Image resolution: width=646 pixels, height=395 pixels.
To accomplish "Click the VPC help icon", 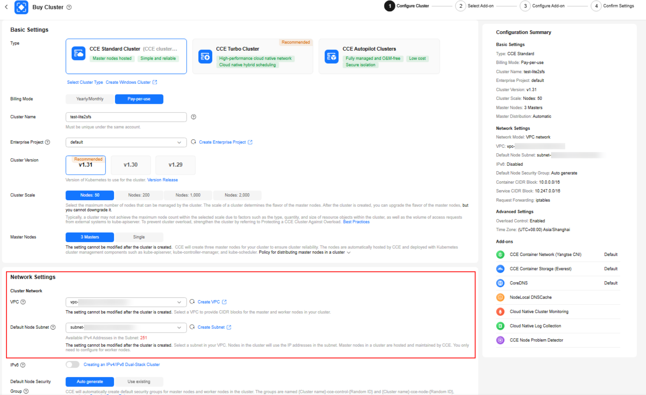I will tap(23, 302).
